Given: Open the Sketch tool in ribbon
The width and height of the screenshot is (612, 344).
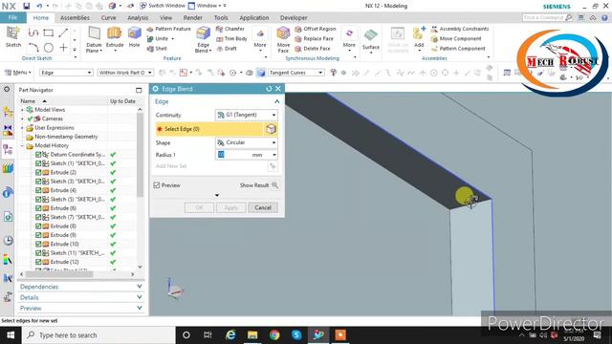Looking at the screenshot, I should (12, 37).
